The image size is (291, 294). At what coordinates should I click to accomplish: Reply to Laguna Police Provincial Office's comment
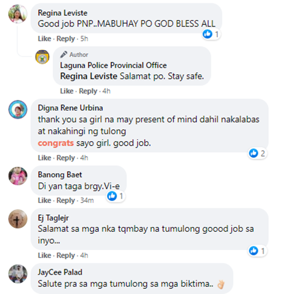pyautogui.click(x=88, y=91)
